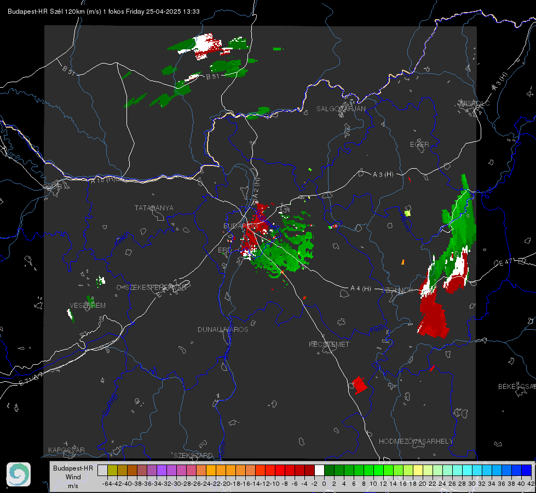Select the olive swatch between -64 and -42

[x=112, y=471]
